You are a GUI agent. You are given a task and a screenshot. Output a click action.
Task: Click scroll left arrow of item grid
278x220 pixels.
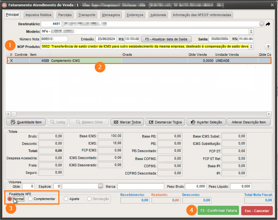(8, 114)
